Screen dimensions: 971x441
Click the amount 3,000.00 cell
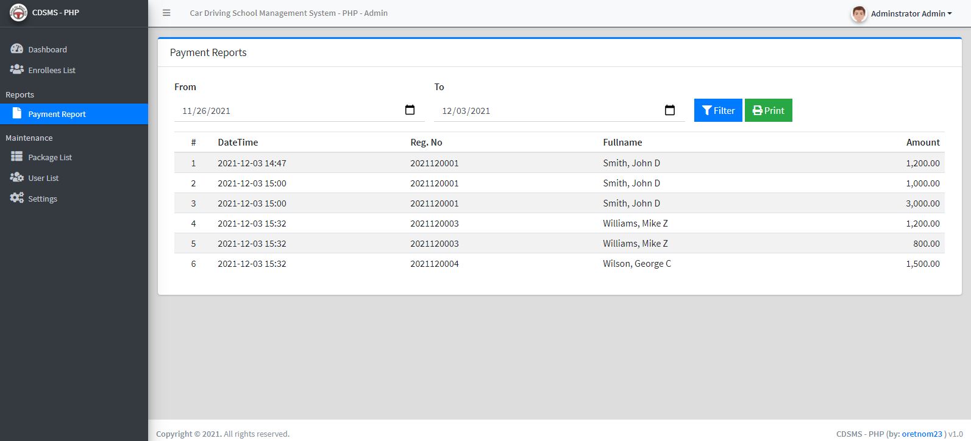[x=922, y=203]
